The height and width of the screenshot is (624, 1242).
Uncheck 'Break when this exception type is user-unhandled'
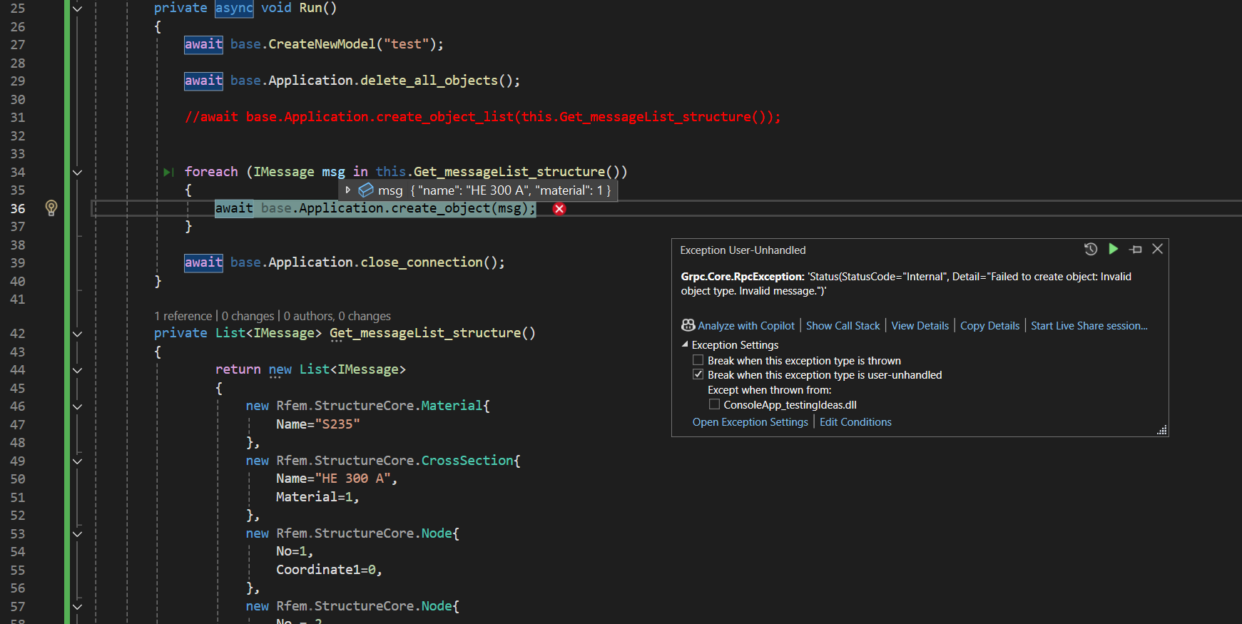(x=698, y=374)
